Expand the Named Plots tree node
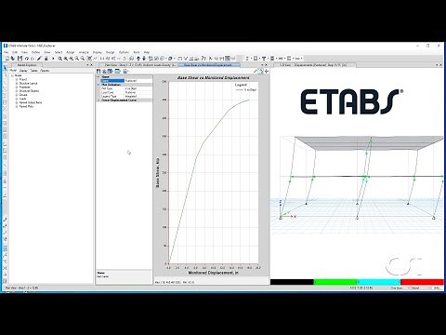The image size is (446, 335). [17, 106]
